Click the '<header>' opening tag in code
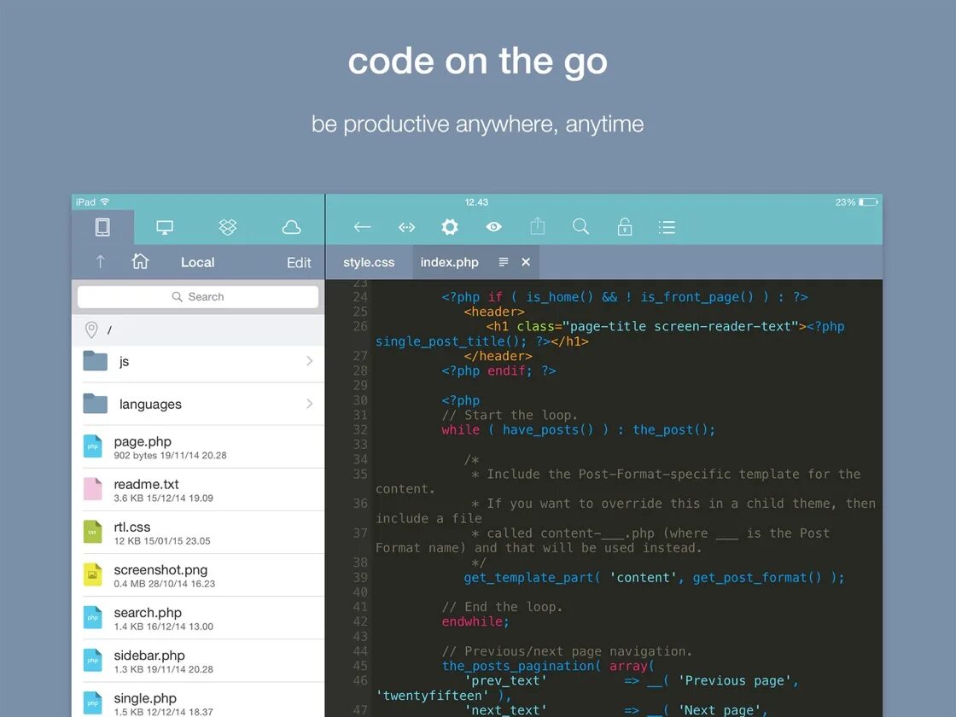Image resolution: width=956 pixels, height=717 pixels. (494, 312)
